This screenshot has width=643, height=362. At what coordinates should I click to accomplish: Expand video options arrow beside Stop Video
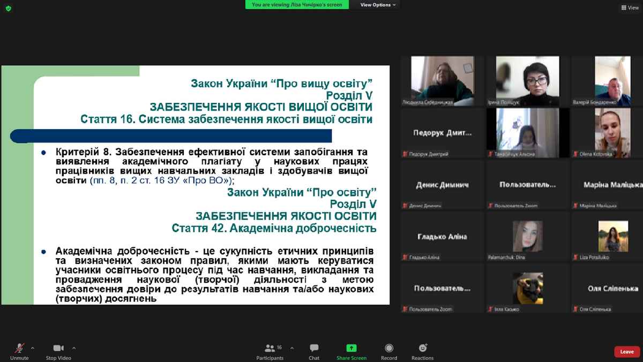click(74, 348)
